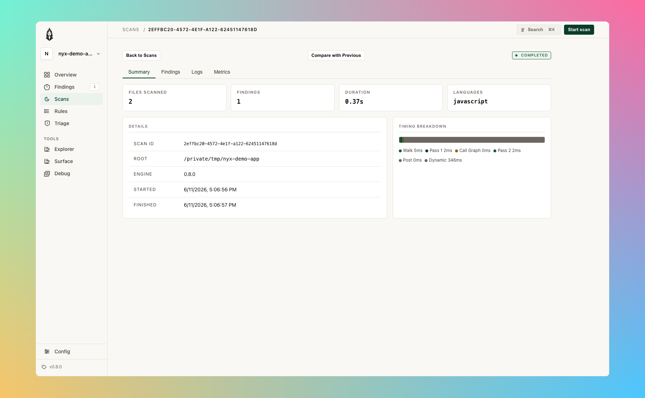This screenshot has width=645, height=398.
Task: Switch to the Logs tab
Action: [197, 72]
